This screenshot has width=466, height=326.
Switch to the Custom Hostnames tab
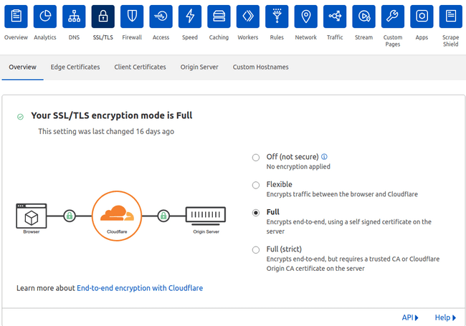pos(261,67)
